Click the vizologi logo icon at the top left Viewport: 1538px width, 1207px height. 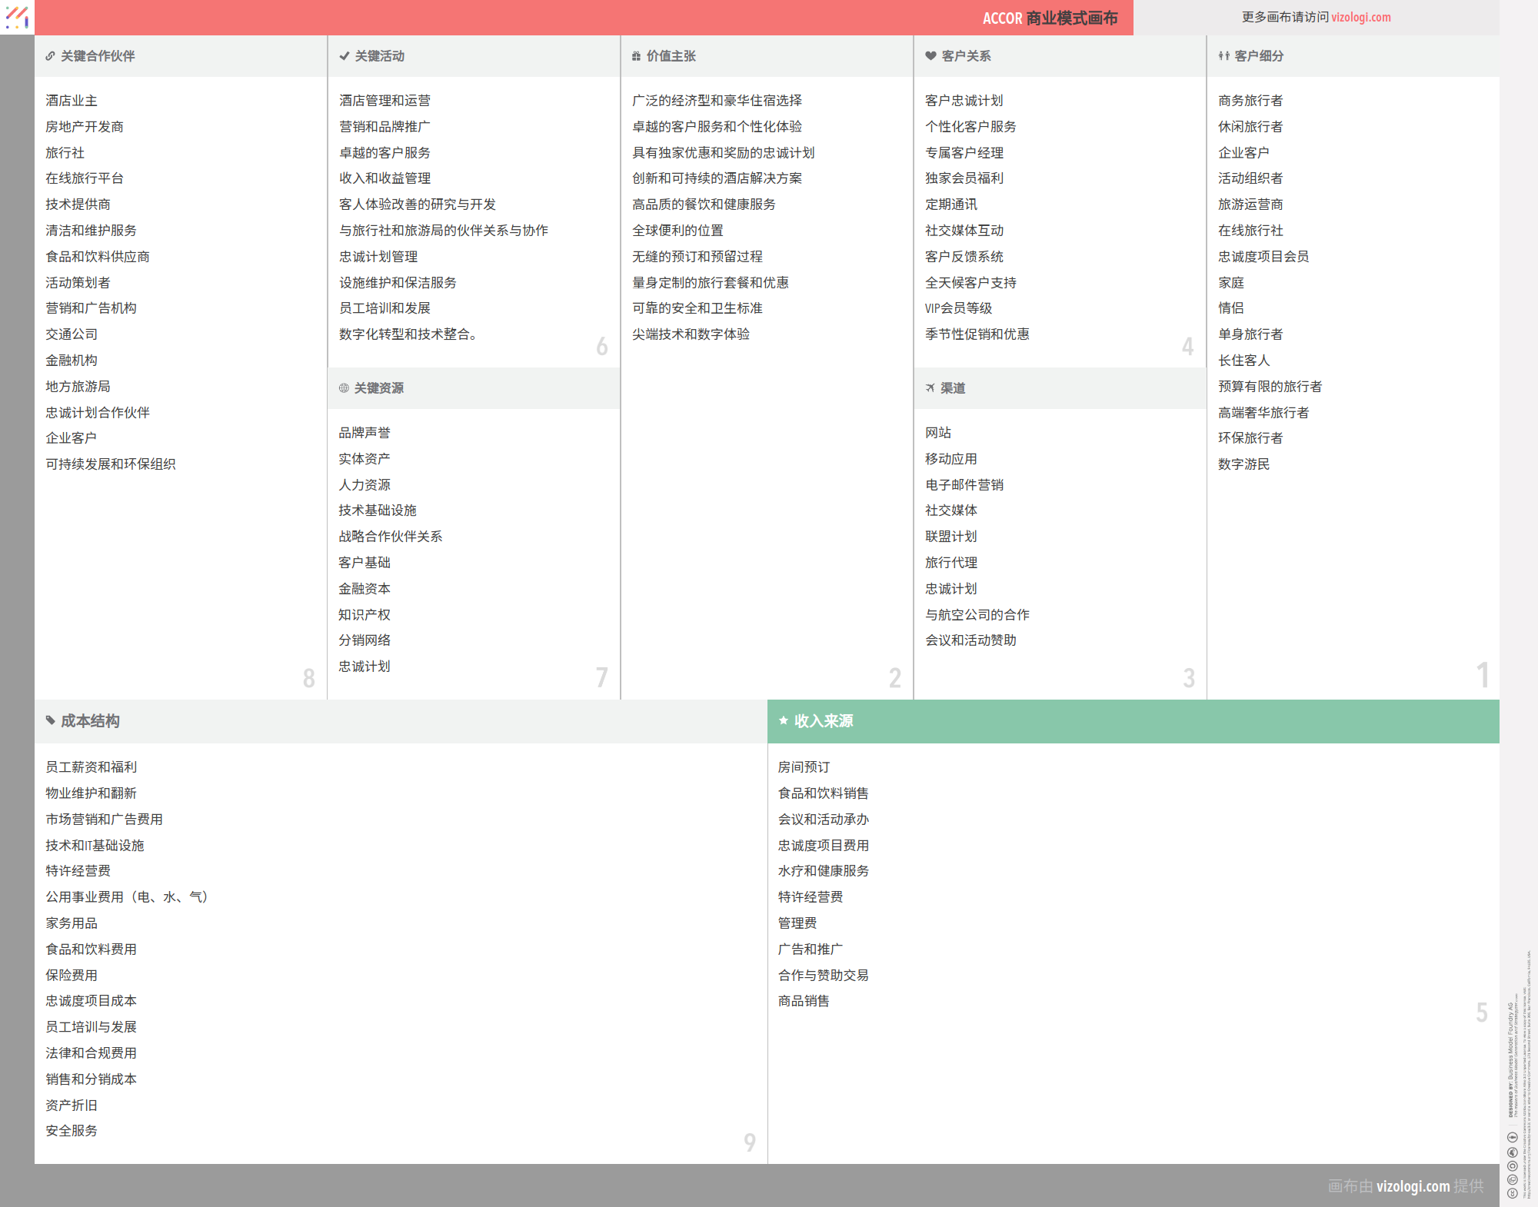pyautogui.click(x=17, y=17)
